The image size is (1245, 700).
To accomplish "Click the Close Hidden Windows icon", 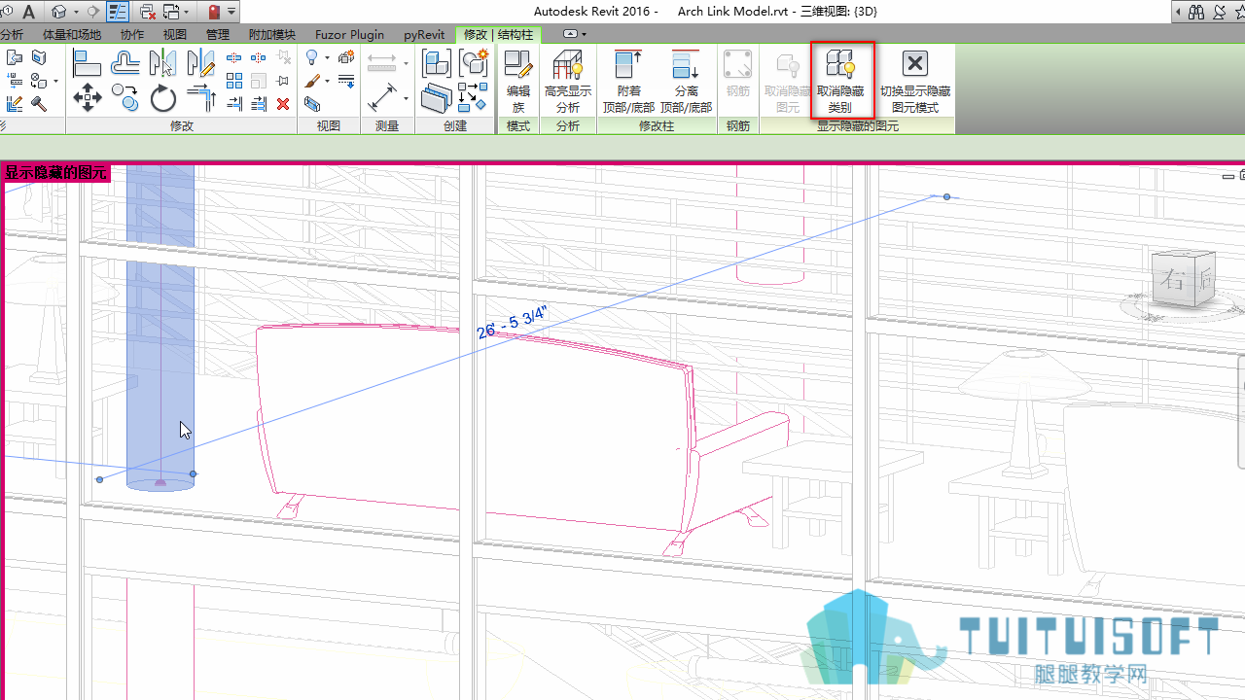I will tap(148, 12).
